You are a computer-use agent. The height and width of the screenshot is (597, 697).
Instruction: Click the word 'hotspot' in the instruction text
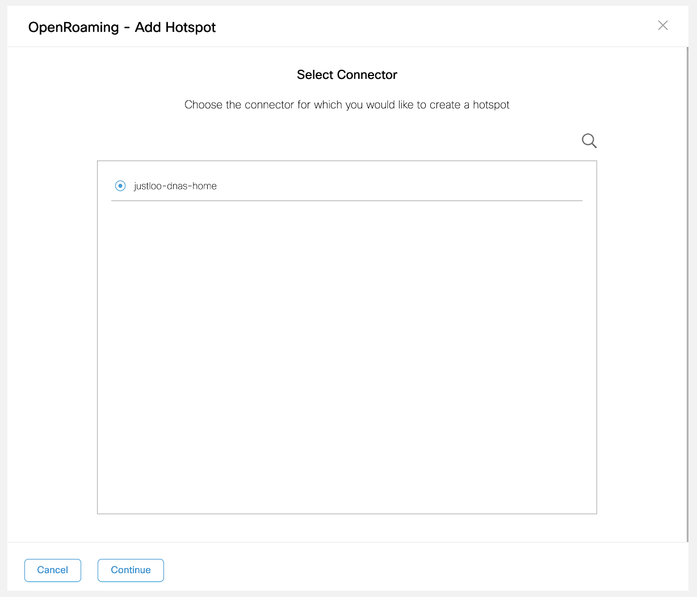pyautogui.click(x=491, y=105)
